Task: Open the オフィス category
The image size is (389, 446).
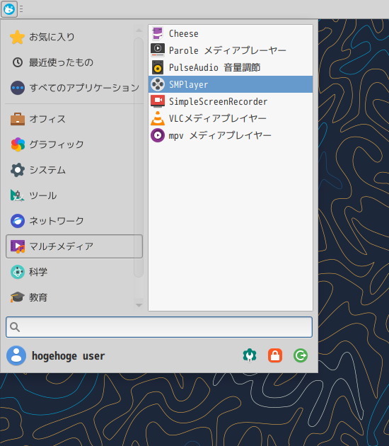Action: coord(69,119)
